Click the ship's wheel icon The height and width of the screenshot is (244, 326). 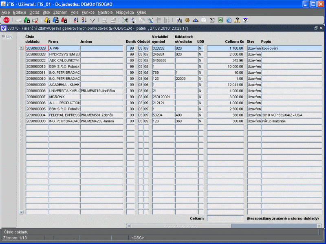coord(187,20)
